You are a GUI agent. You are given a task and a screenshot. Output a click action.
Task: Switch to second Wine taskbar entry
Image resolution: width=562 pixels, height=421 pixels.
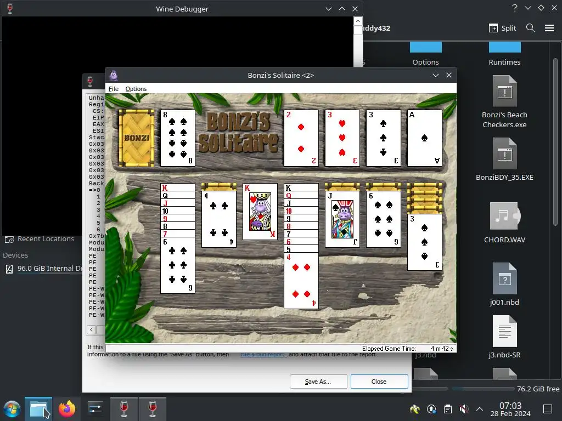153,409
